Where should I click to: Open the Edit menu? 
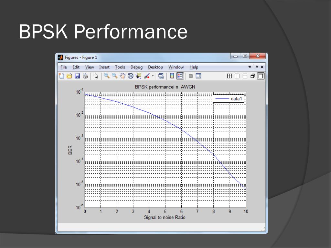(76, 67)
